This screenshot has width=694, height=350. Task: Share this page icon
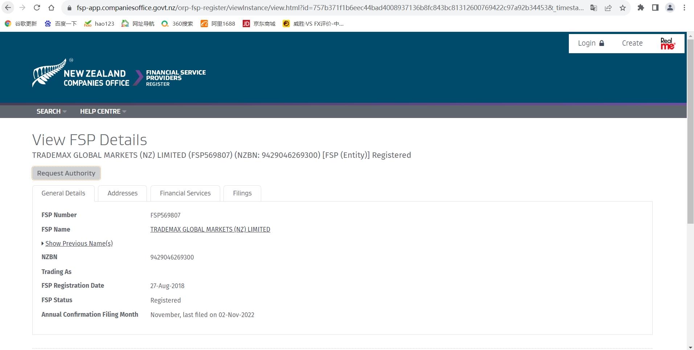(x=608, y=8)
